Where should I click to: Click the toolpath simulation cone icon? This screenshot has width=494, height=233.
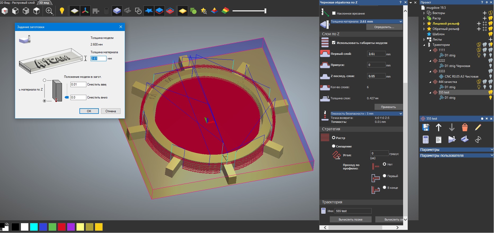click(x=452, y=139)
